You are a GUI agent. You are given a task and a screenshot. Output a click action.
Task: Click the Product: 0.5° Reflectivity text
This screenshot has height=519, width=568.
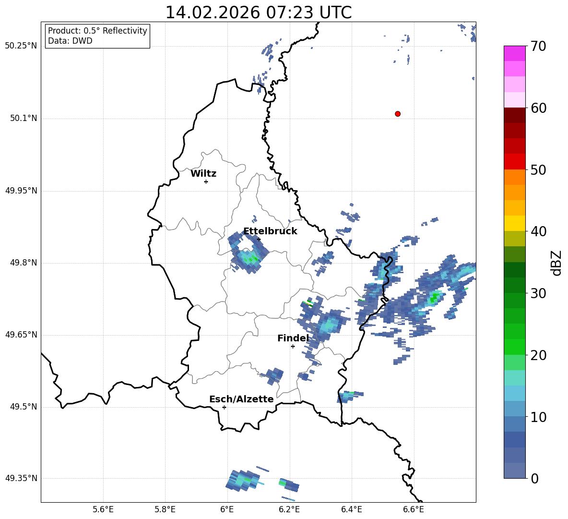click(x=97, y=30)
